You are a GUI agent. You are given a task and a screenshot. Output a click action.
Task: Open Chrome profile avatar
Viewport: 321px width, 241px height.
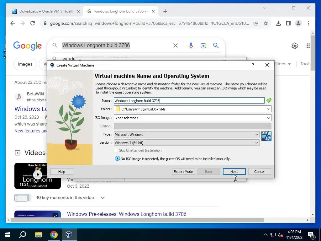pyautogui.click(x=298, y=23)
